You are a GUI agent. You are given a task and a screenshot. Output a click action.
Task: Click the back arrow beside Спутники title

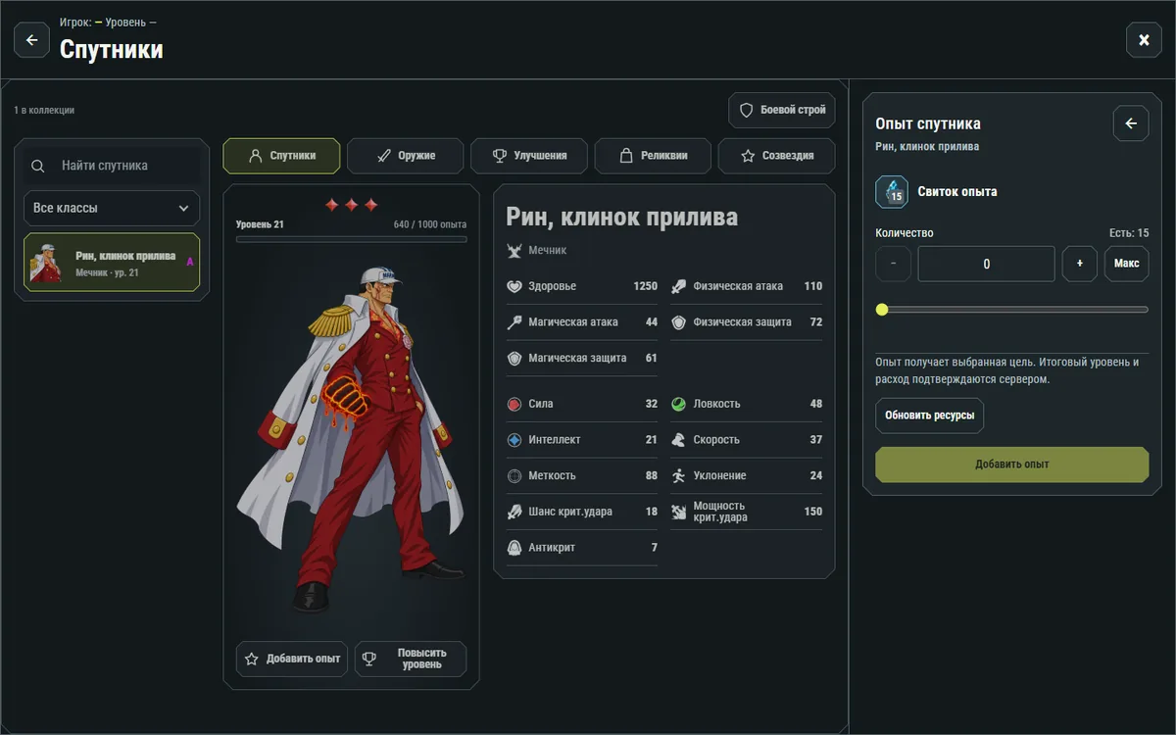(x=31, y=40)
